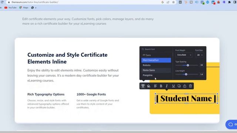This screenshot has height=133, width=237.
Task: Open the YouTube bookmark
Action: click(10, 7)
